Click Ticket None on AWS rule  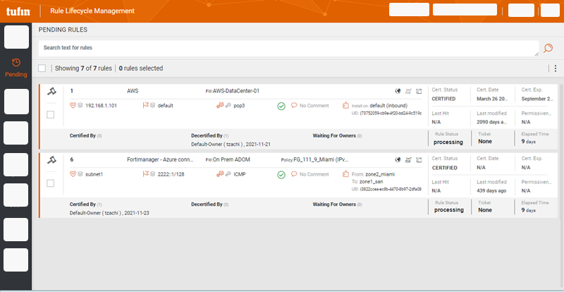click(x=485, y=142)
